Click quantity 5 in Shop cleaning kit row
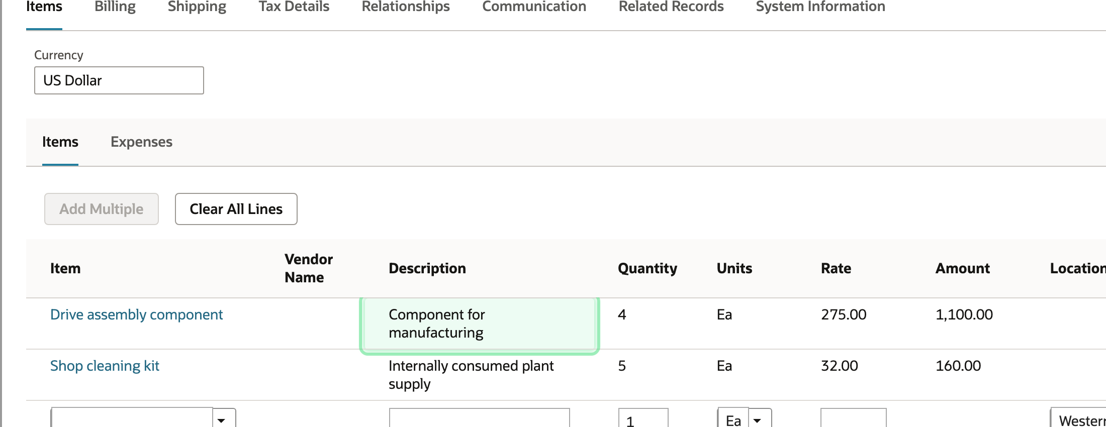Screen dimensions: 1106x427 pos(622,366)
